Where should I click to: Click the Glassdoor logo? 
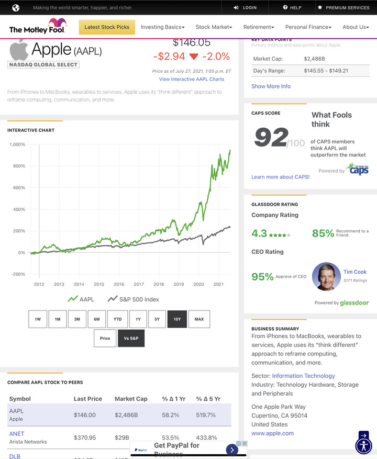(354, 303)
